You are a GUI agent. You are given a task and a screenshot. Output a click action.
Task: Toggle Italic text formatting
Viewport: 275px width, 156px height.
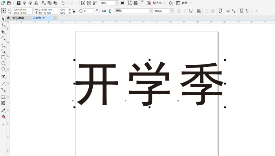[185, 11]
